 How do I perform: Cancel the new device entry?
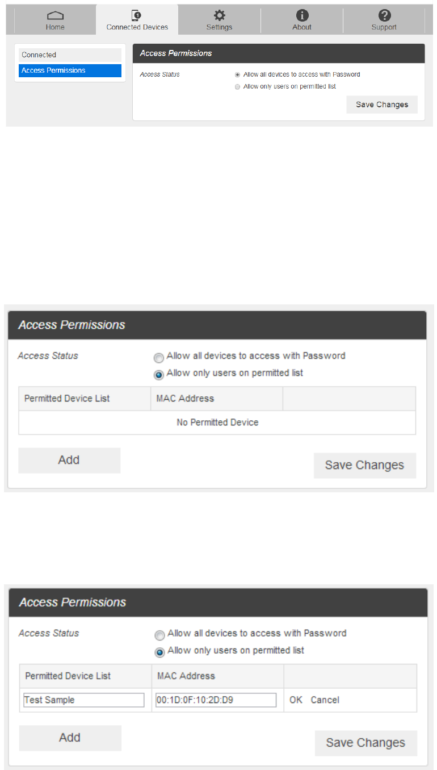pyautogui.click(x=325, y=700)
